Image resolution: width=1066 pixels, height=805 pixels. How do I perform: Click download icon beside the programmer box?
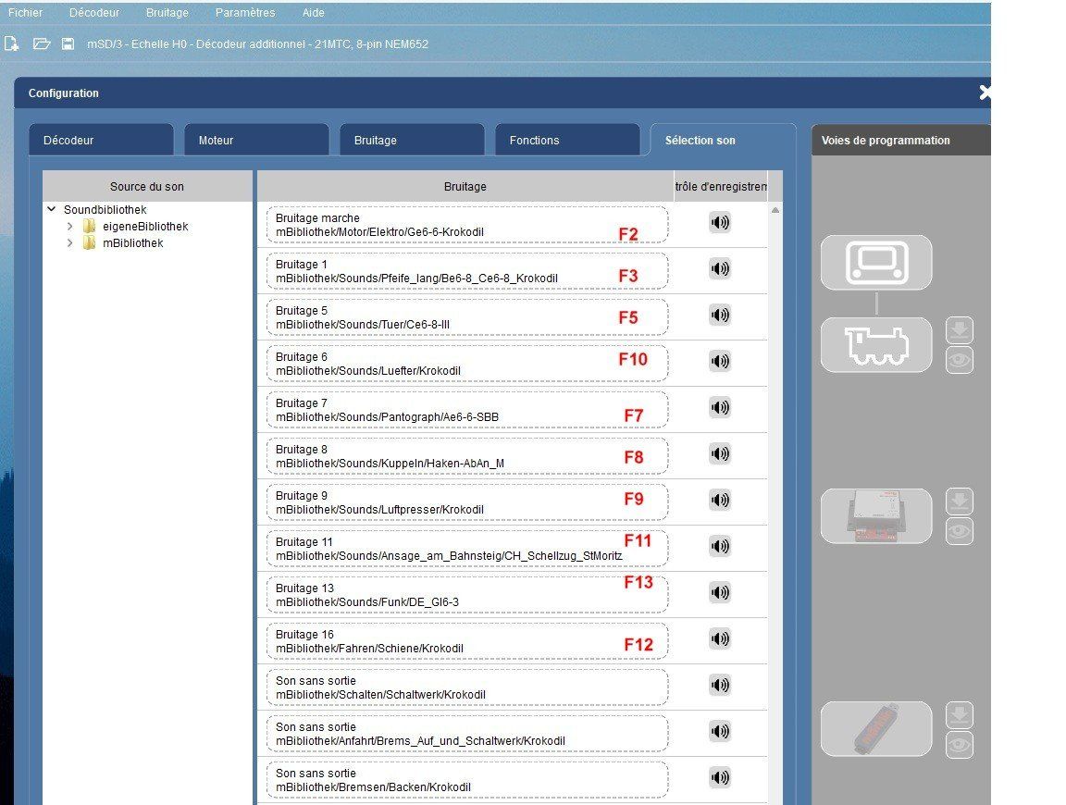[x=960, y=502]
